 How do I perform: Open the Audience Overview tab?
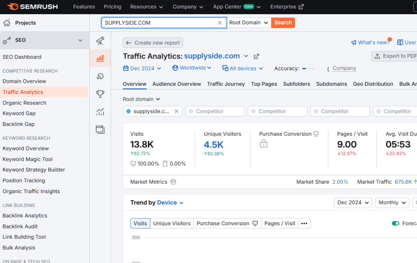(177, 84)
